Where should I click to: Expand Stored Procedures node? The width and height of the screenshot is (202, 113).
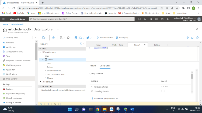tap(45, 70)
